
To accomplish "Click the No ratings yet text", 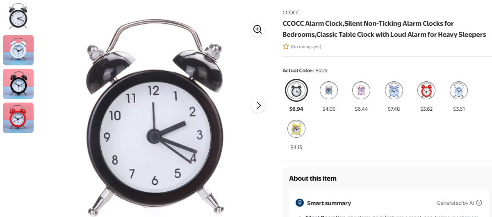I will (306, 47).
